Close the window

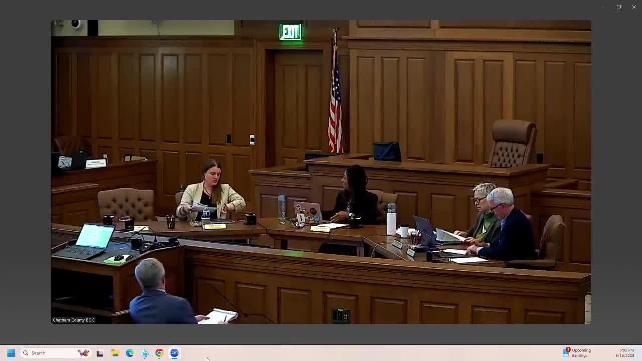(x=634, y=7)
